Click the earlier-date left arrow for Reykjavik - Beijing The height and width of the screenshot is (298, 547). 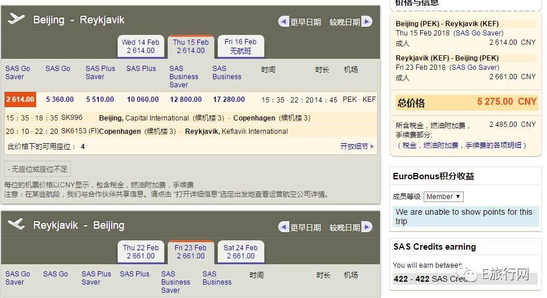pos(283,227)
